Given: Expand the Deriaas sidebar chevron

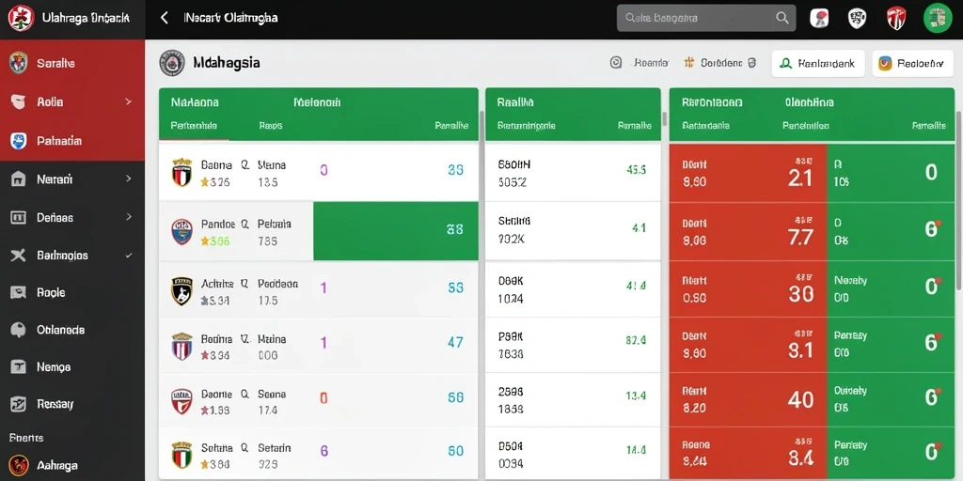Looking at the screenshot, I should [x=128, y=217].
